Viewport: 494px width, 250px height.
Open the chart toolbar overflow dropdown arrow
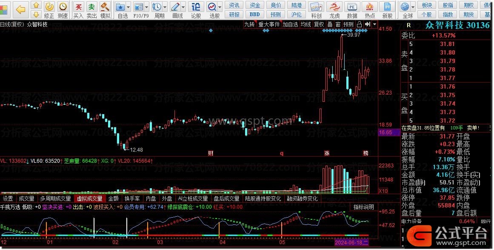point(374,24)
